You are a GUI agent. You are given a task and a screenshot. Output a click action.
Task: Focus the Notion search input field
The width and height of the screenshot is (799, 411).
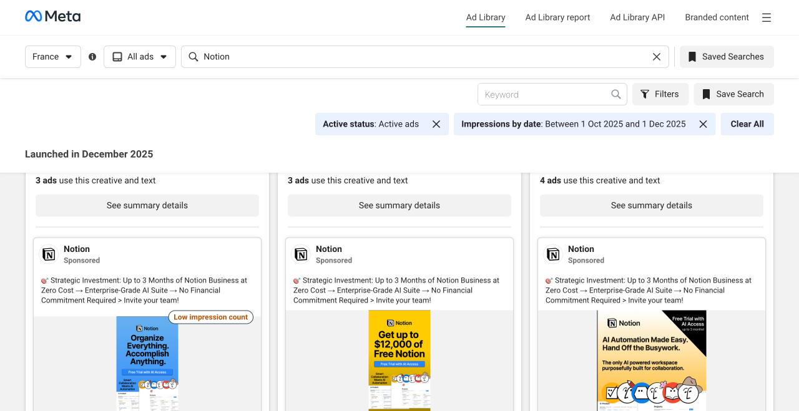[x=424, y=57]
